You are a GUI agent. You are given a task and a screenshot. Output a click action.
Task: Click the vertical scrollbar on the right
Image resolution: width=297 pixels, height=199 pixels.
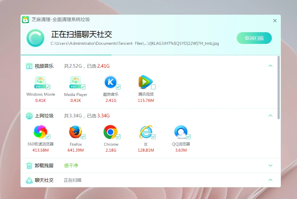coord(279,88)
